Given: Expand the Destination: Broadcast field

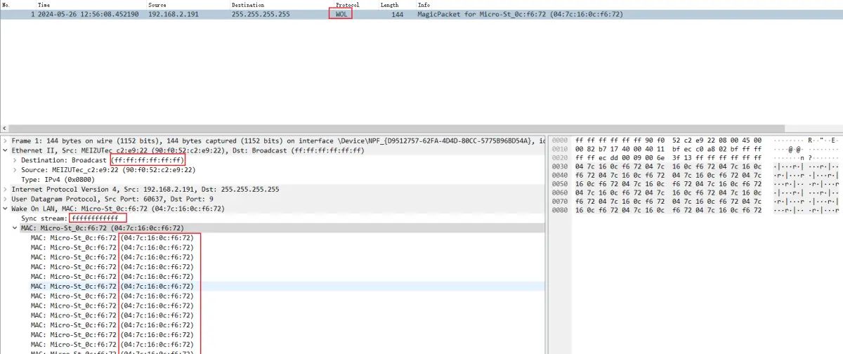Looking at the screenshot, I should [x=15, y=161].
